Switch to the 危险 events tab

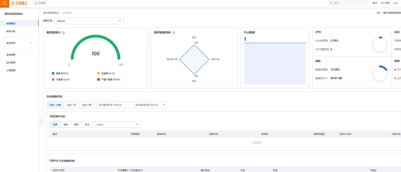tap(66, 124)
